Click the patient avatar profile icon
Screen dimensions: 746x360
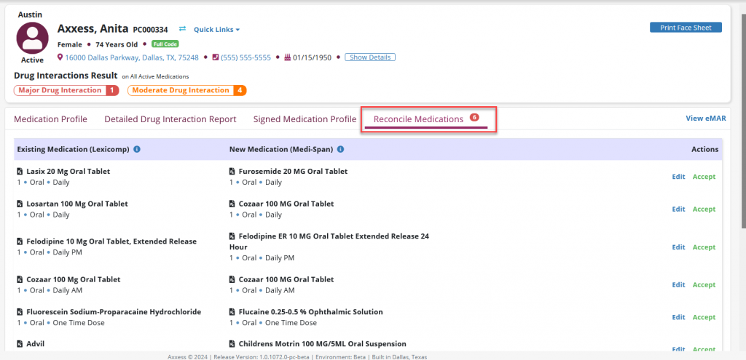coord(32,38)
